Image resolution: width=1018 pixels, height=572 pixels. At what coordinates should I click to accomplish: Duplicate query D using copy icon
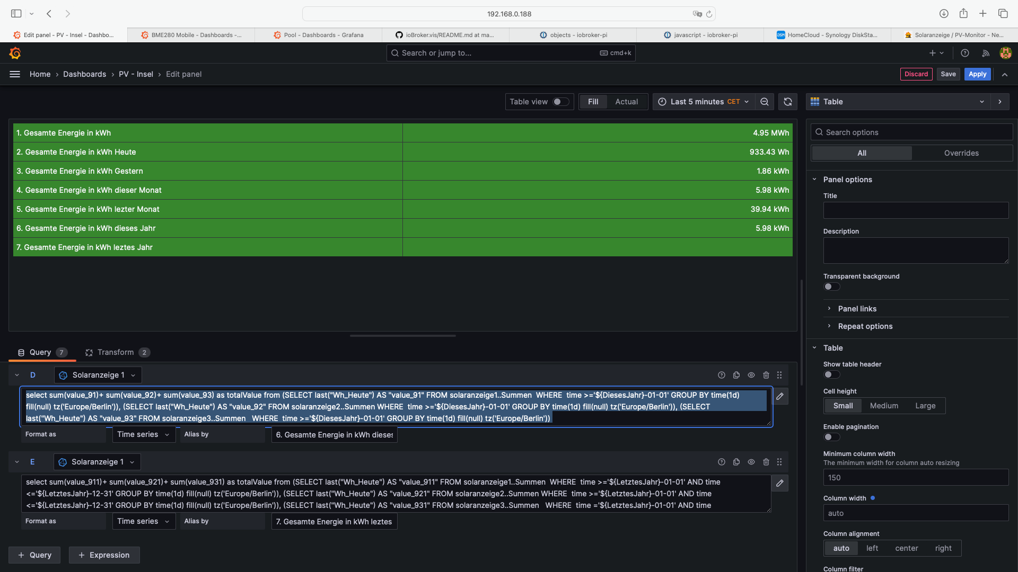[736, 375]
